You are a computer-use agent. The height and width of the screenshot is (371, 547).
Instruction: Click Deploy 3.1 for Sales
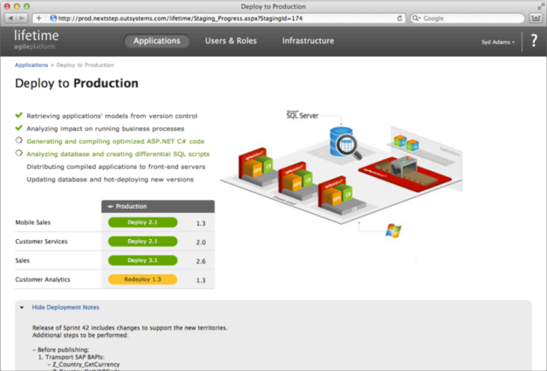143,260
